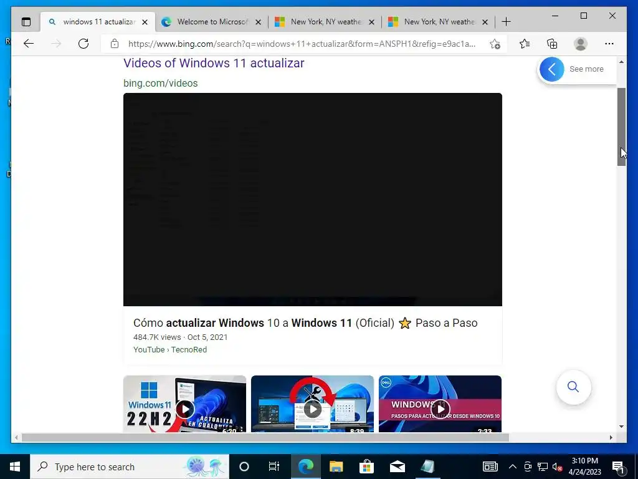The image size is (638, 479).
Task: Open the taskbar clock and date
Action: click(x=584, y=467)
